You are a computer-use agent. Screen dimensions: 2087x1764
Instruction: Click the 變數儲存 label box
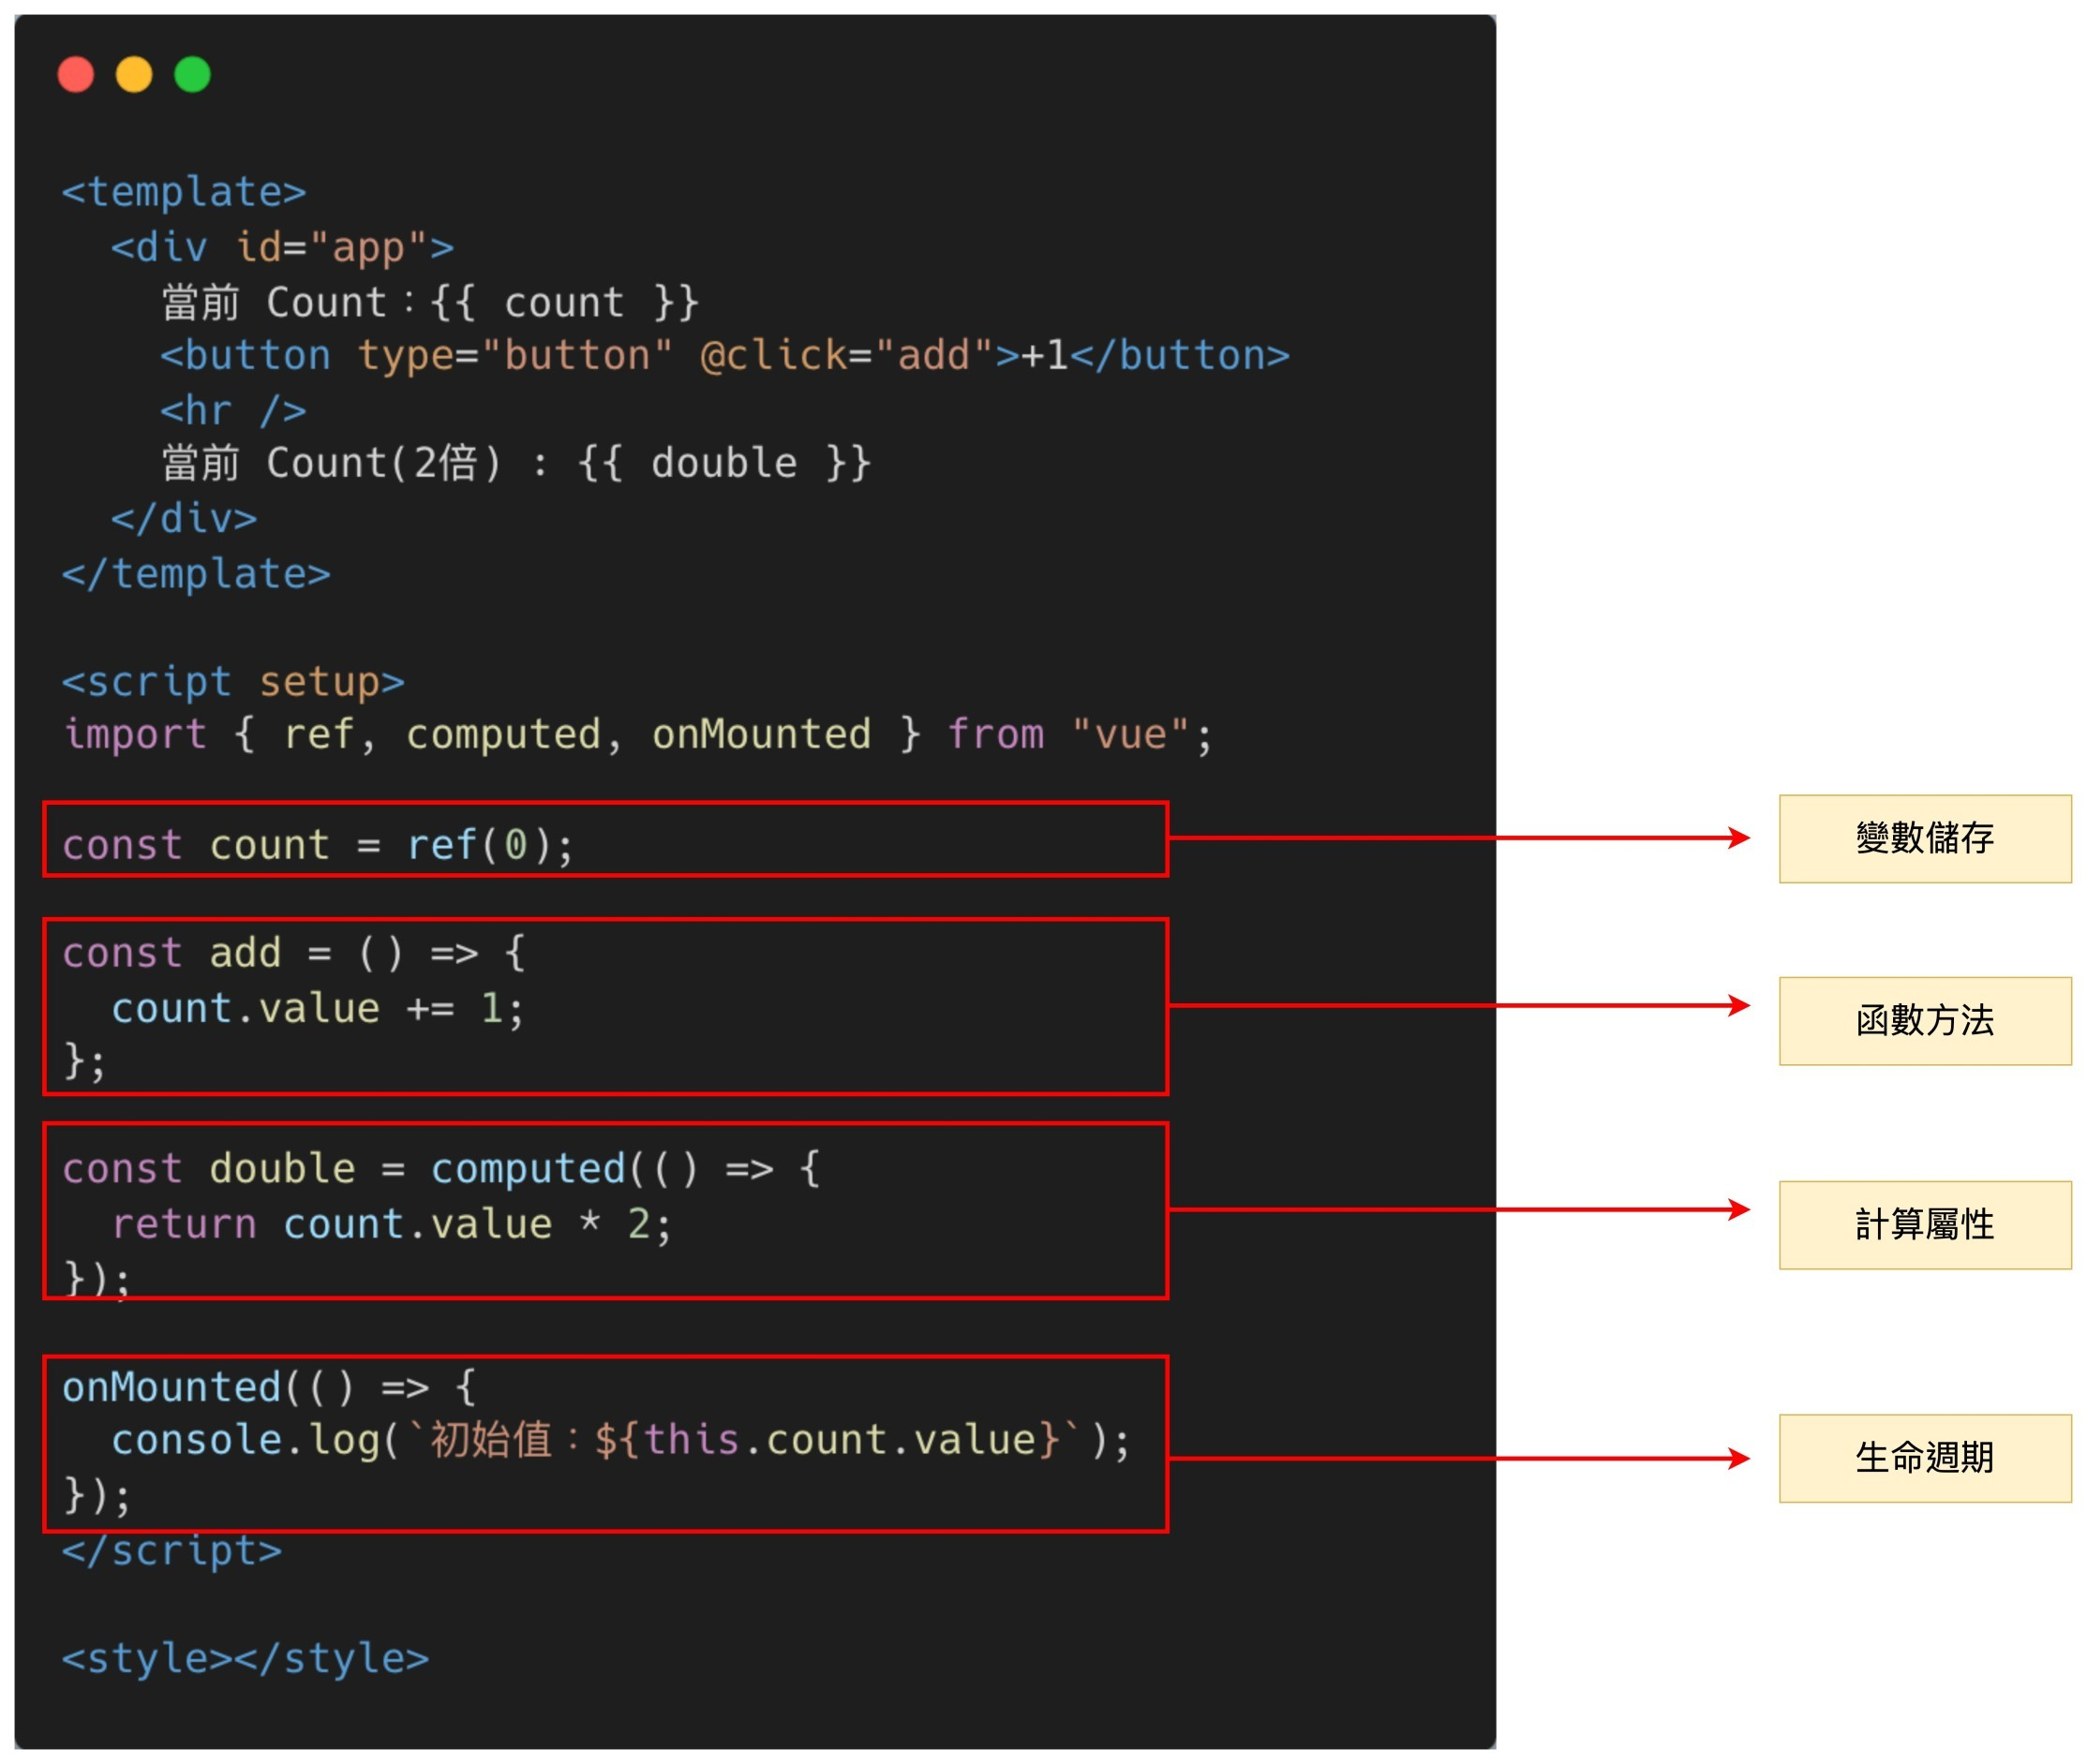[1927, 840]
